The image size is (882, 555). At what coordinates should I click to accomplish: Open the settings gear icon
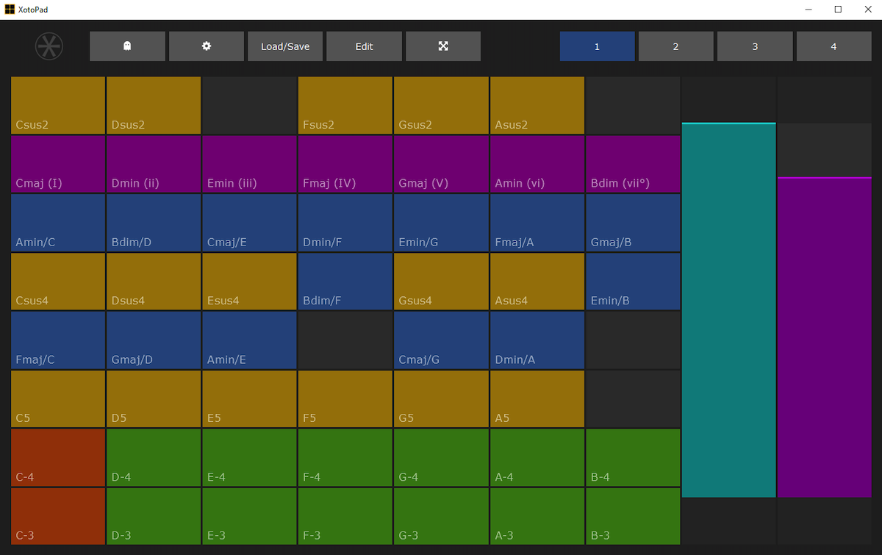tap(206, 46)
